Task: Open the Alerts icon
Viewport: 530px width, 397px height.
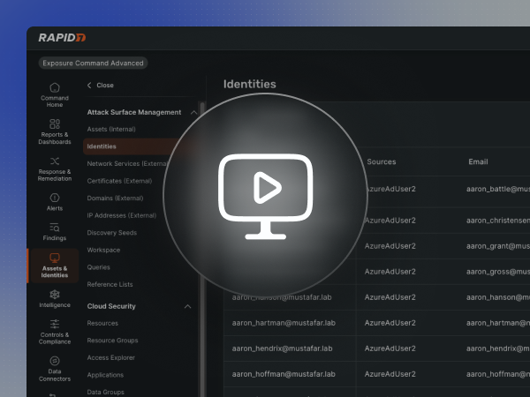Action: point(55,198)
